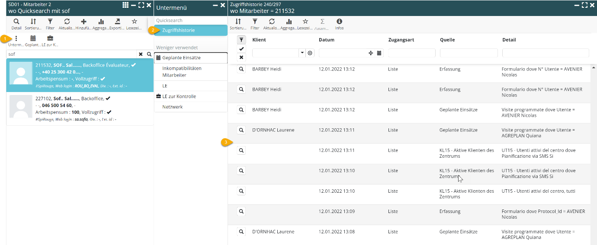This screenshot has height=245, width=597.
Task: Open the grid apps icon in the SD01 title bar
Action: click(125, 5)
